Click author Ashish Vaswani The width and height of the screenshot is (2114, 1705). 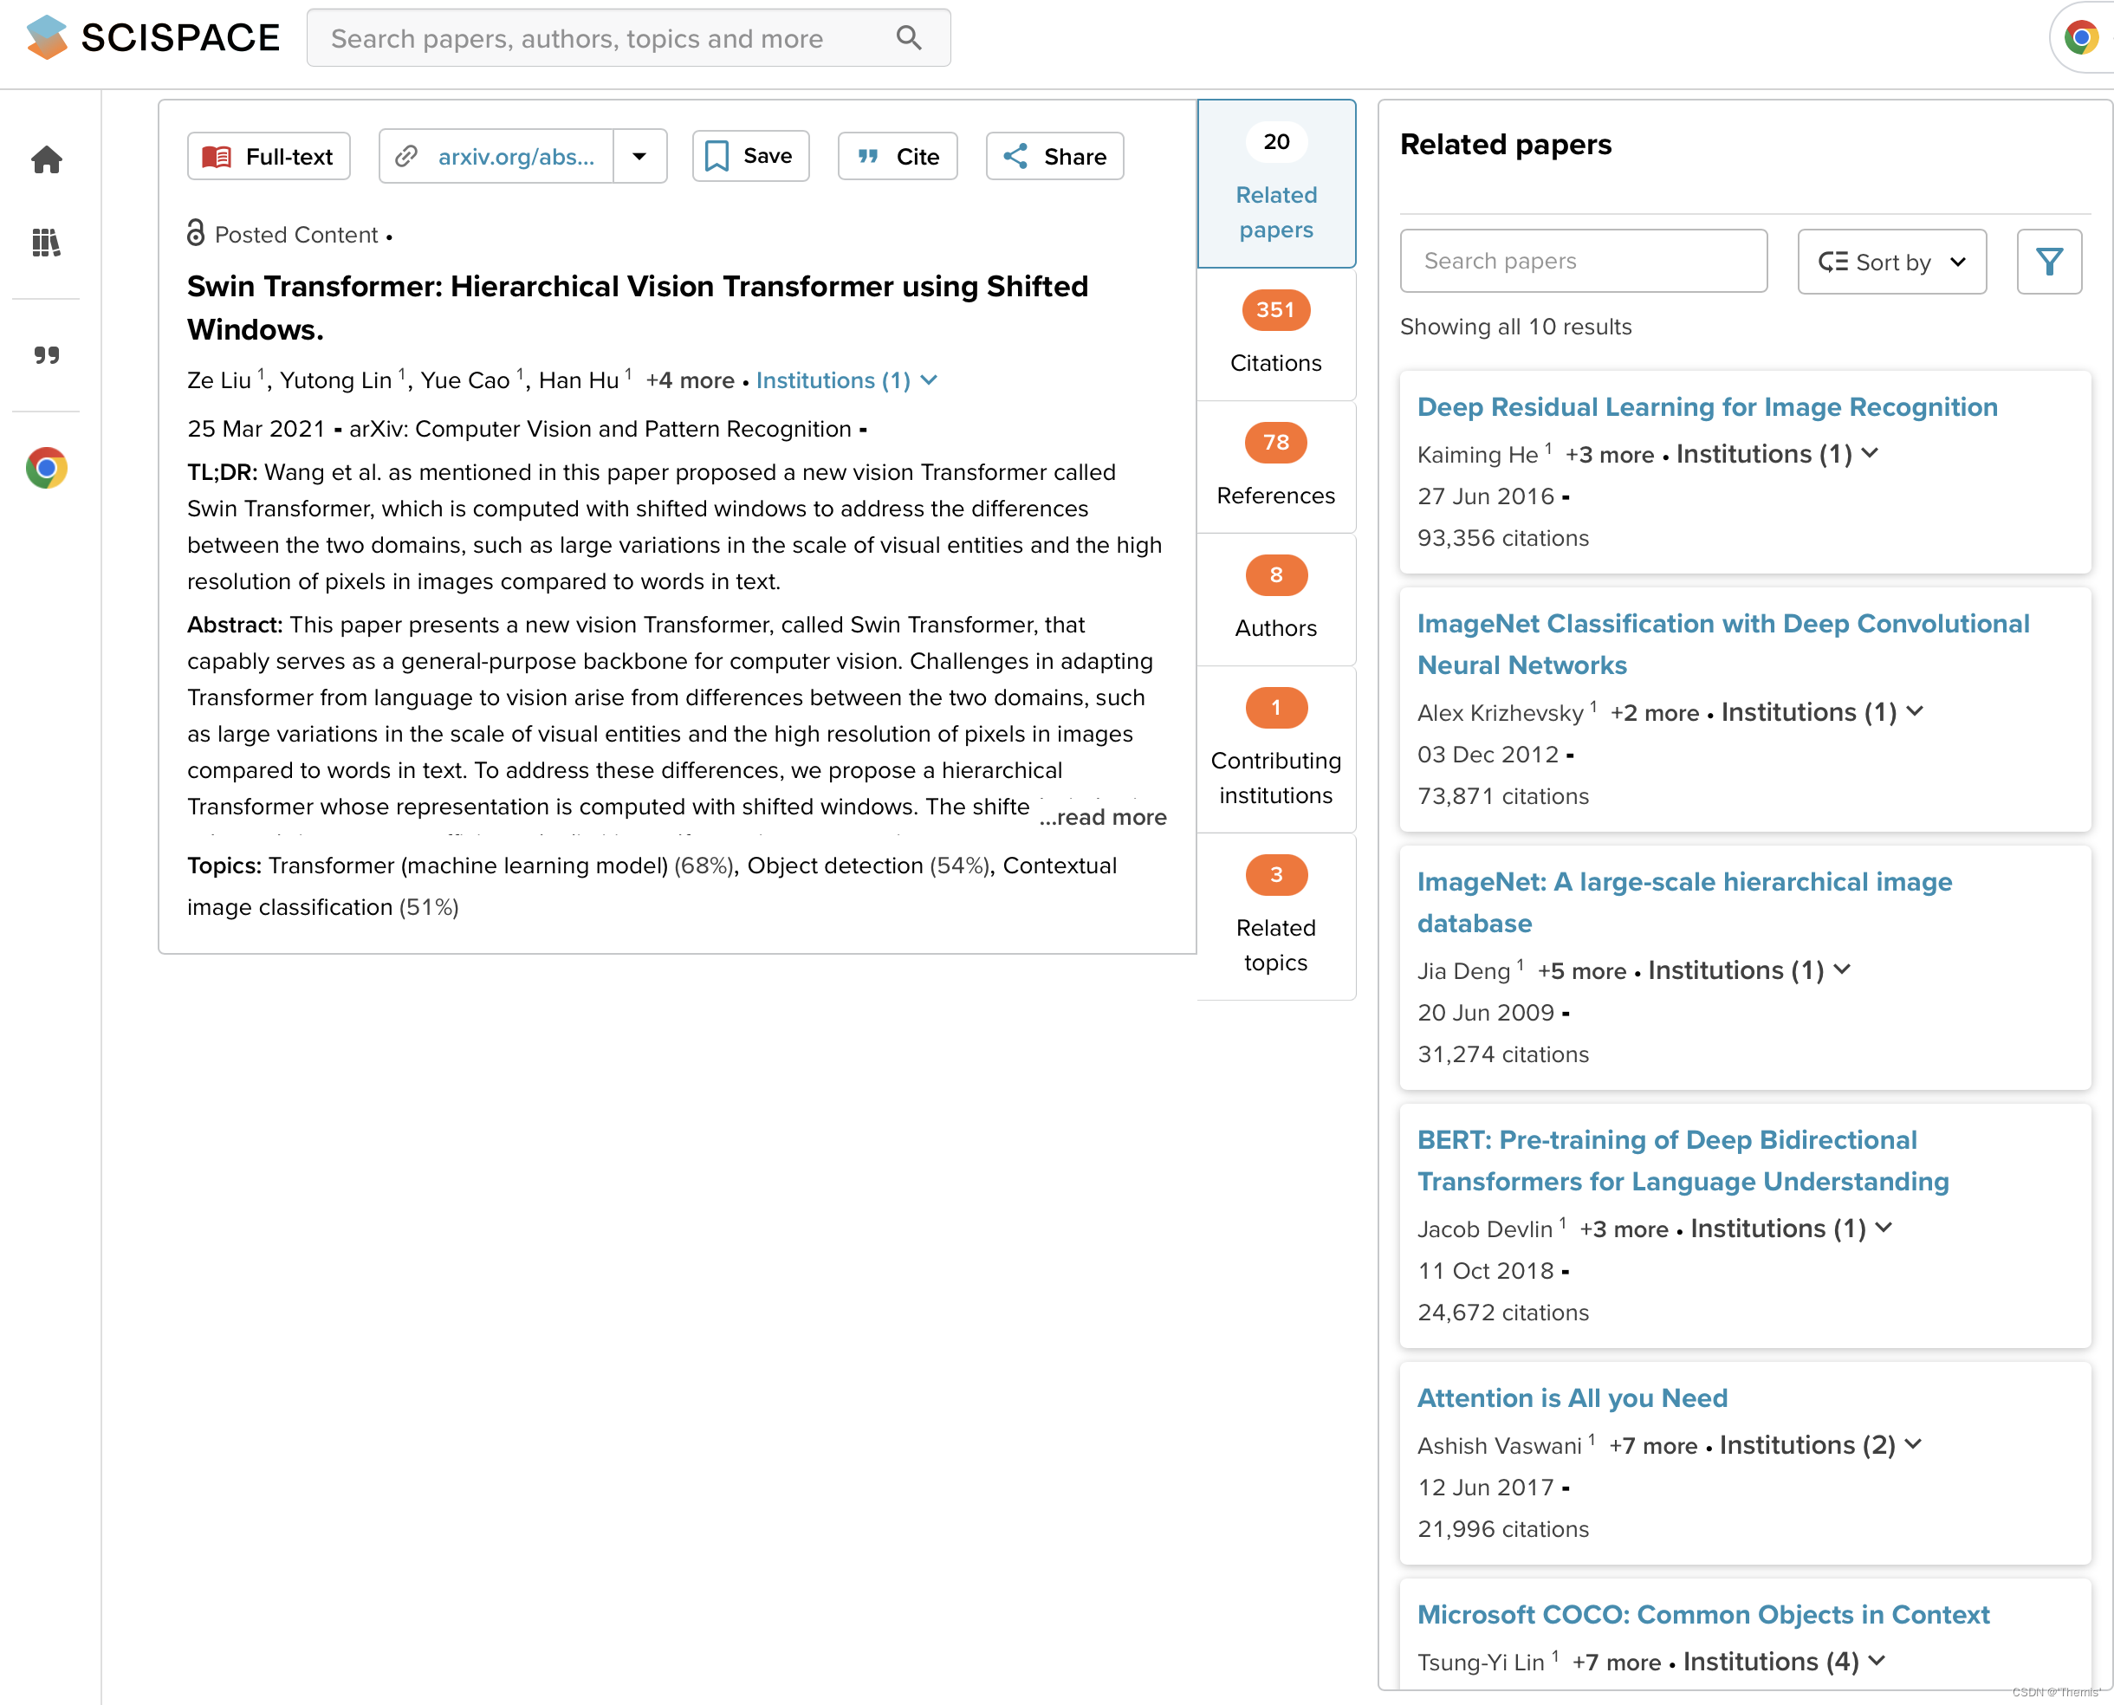(x=1499, y=1446)
